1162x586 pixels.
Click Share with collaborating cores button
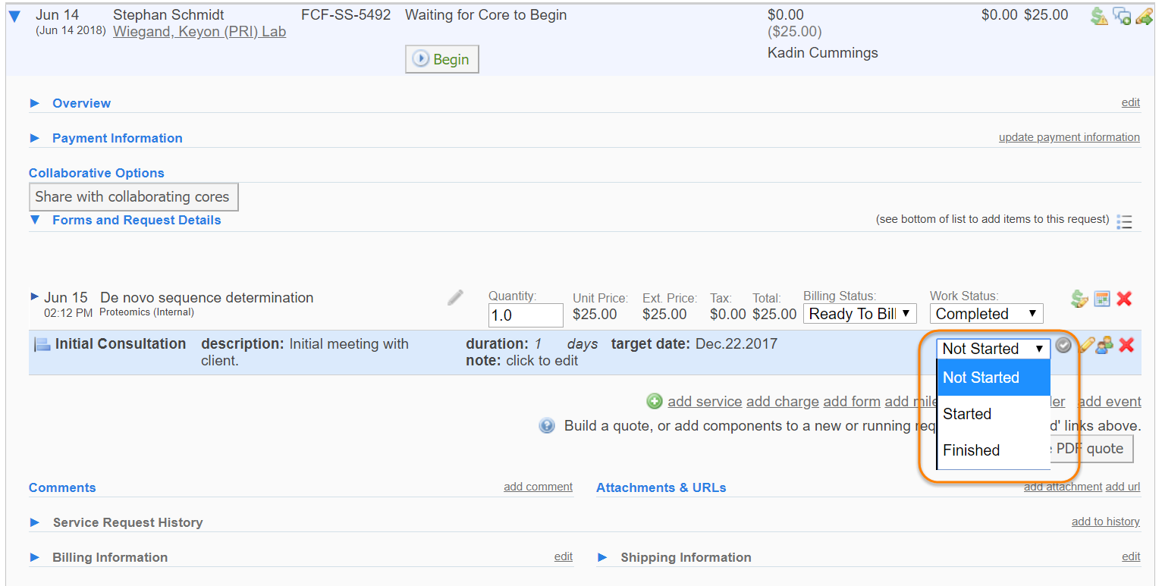tap(133, 197)
